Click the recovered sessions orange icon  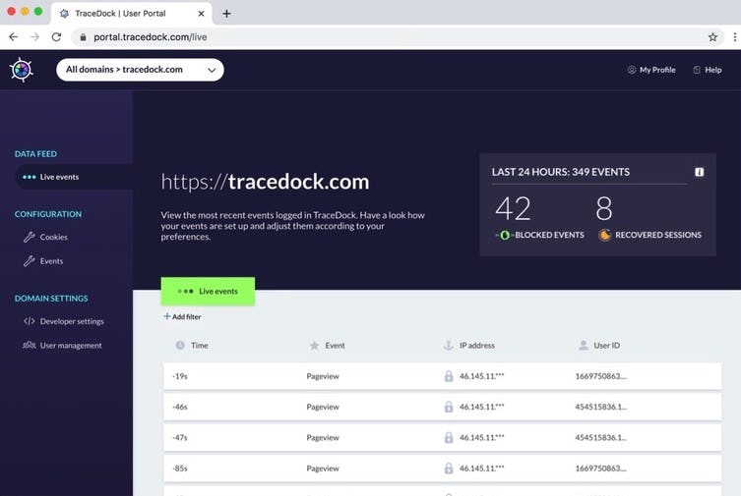click(x=604, y=235)
